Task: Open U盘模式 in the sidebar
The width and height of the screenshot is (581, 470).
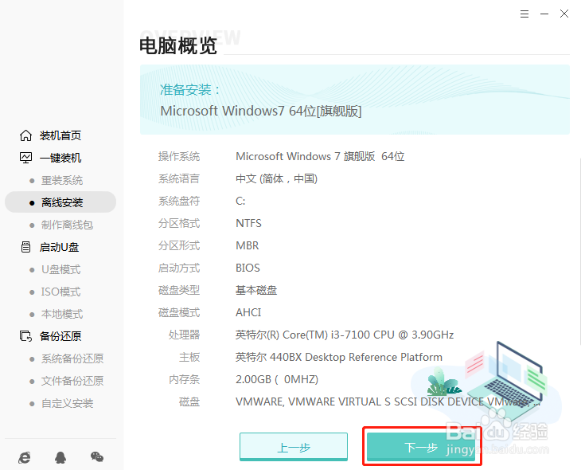Action: coord(60,269)
